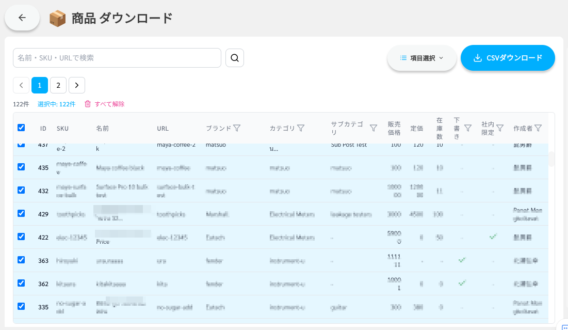Select page 1 in pagination
The height and width of the screenshot is (330, 568).
(x=40, y=85)
